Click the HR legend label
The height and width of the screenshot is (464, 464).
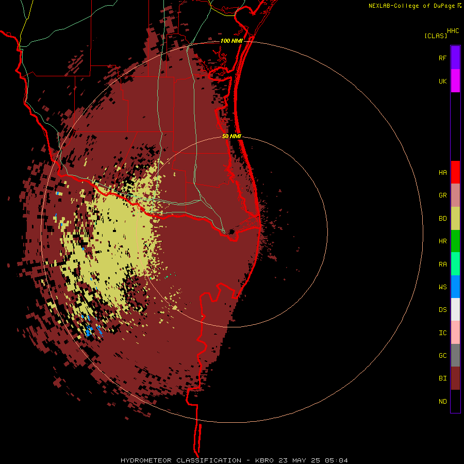[442, 241]
